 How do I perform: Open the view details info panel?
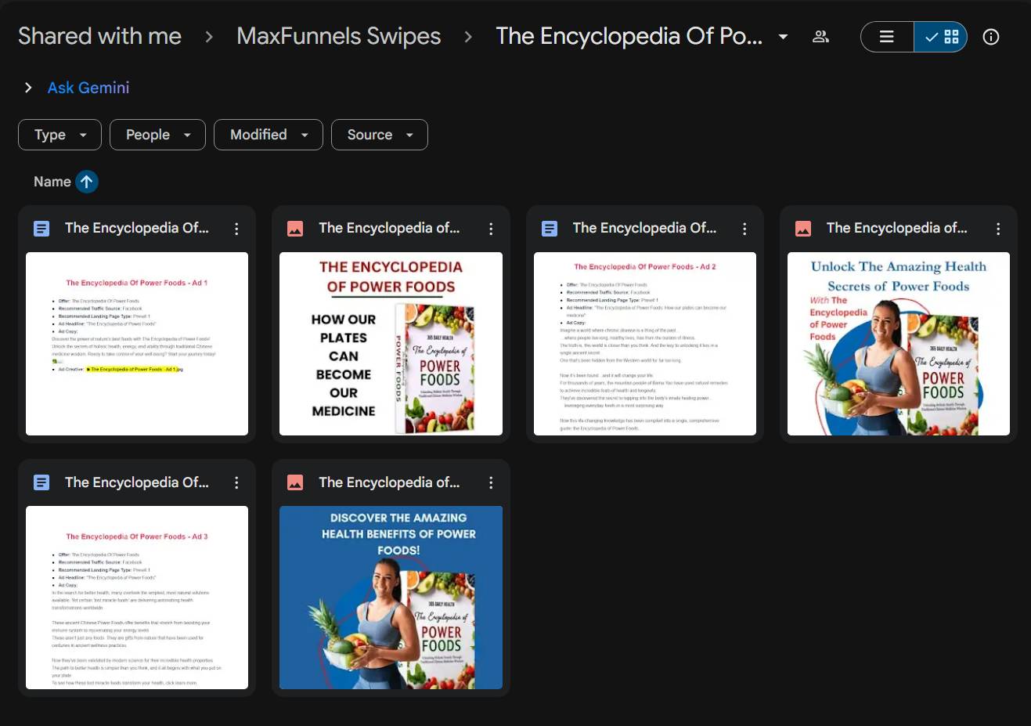(x=991, y=37)
